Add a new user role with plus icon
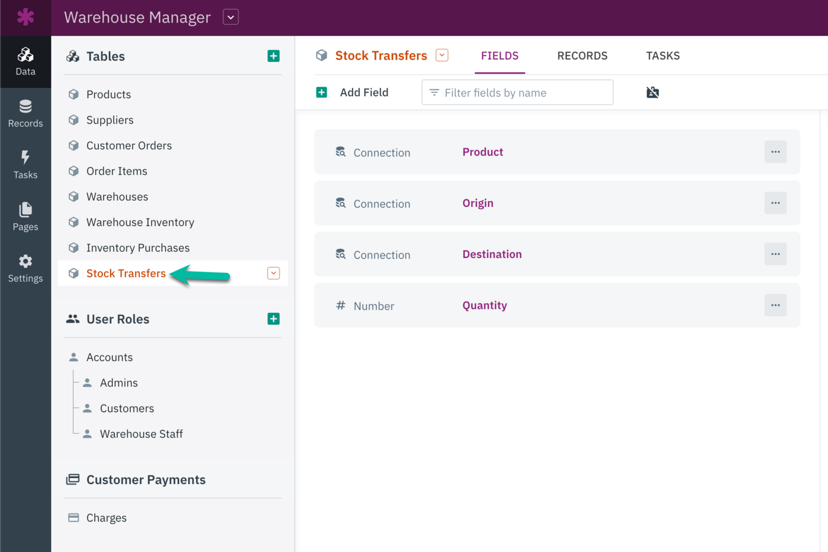The height and width of the screenshot is (552, 828). [273, 319]
